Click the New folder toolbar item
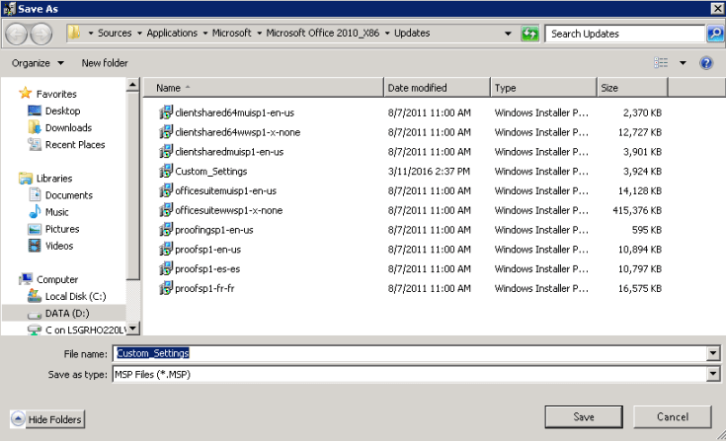This screenshot has width=726, height=441. [104, 63]
